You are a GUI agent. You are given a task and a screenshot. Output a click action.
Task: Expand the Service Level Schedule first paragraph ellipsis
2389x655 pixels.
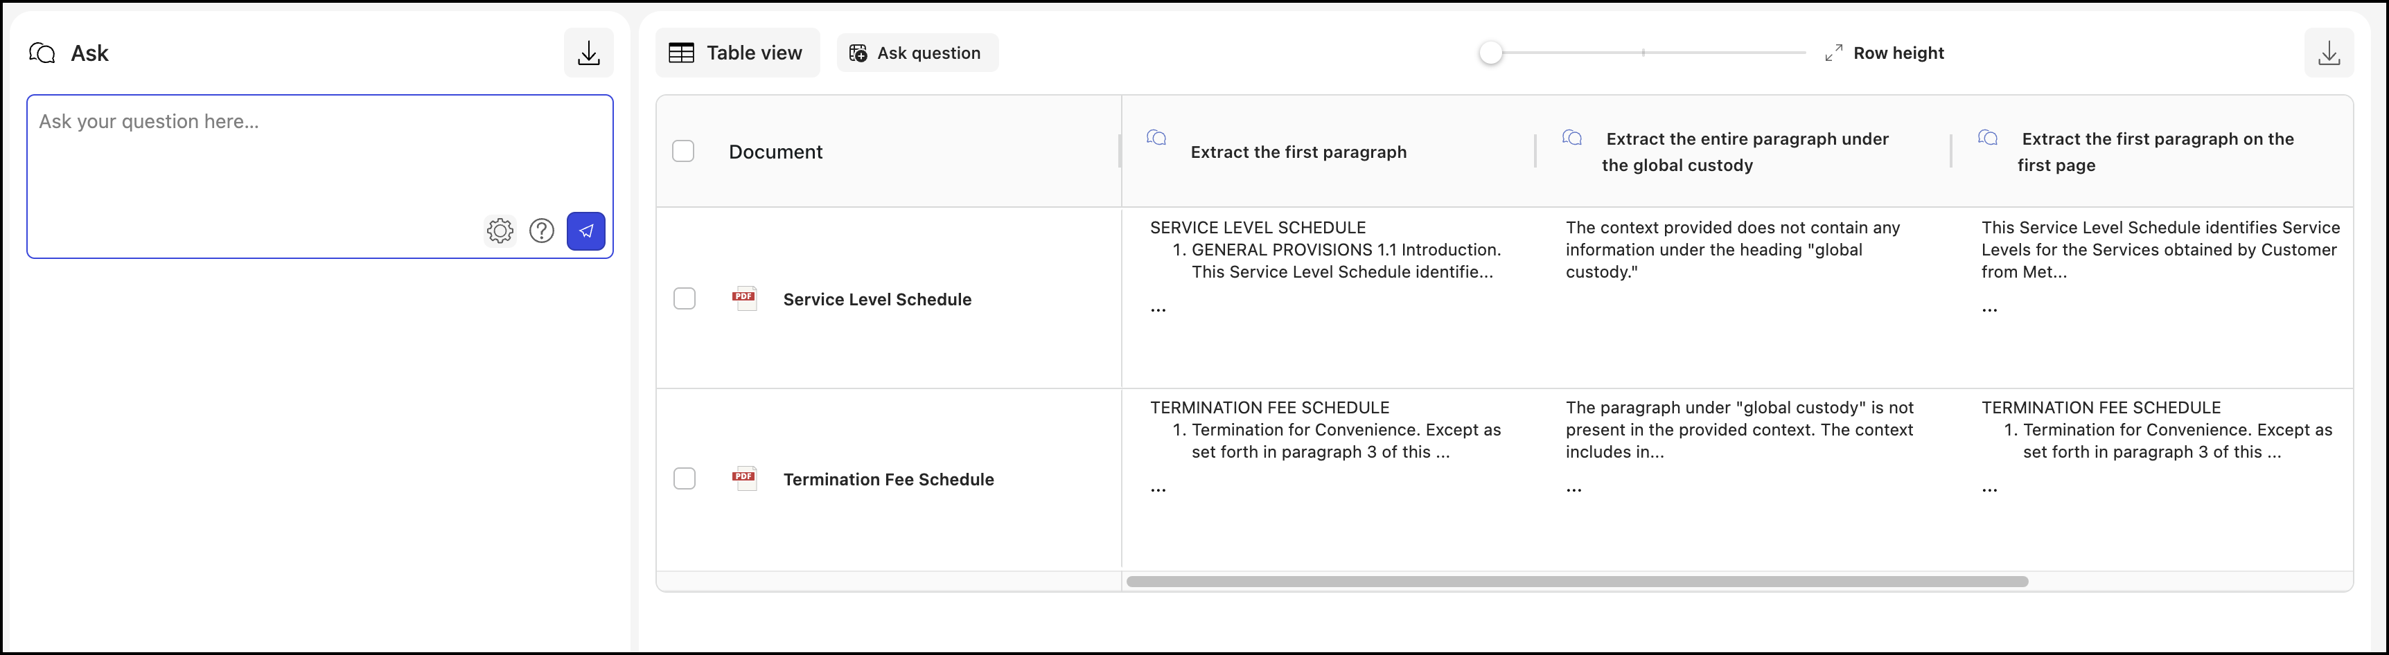1158,310
